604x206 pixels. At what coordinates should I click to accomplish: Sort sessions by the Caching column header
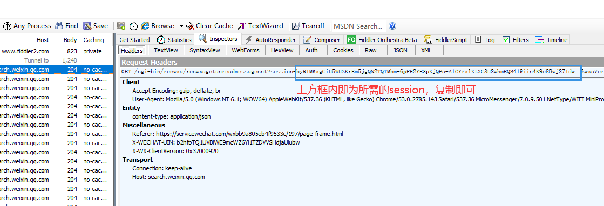96,40
